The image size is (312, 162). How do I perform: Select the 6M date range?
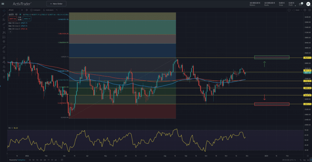click(45, 160)
